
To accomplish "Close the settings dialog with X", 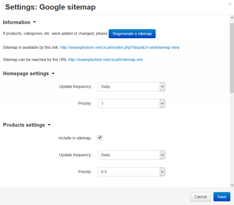I will click(230, 4).
